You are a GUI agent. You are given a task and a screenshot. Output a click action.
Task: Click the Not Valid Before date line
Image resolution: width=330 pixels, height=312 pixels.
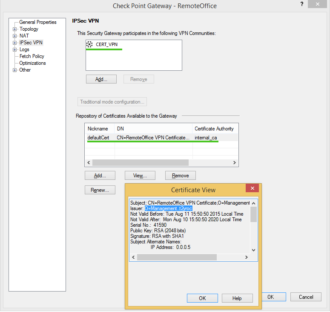coord(187,214)
